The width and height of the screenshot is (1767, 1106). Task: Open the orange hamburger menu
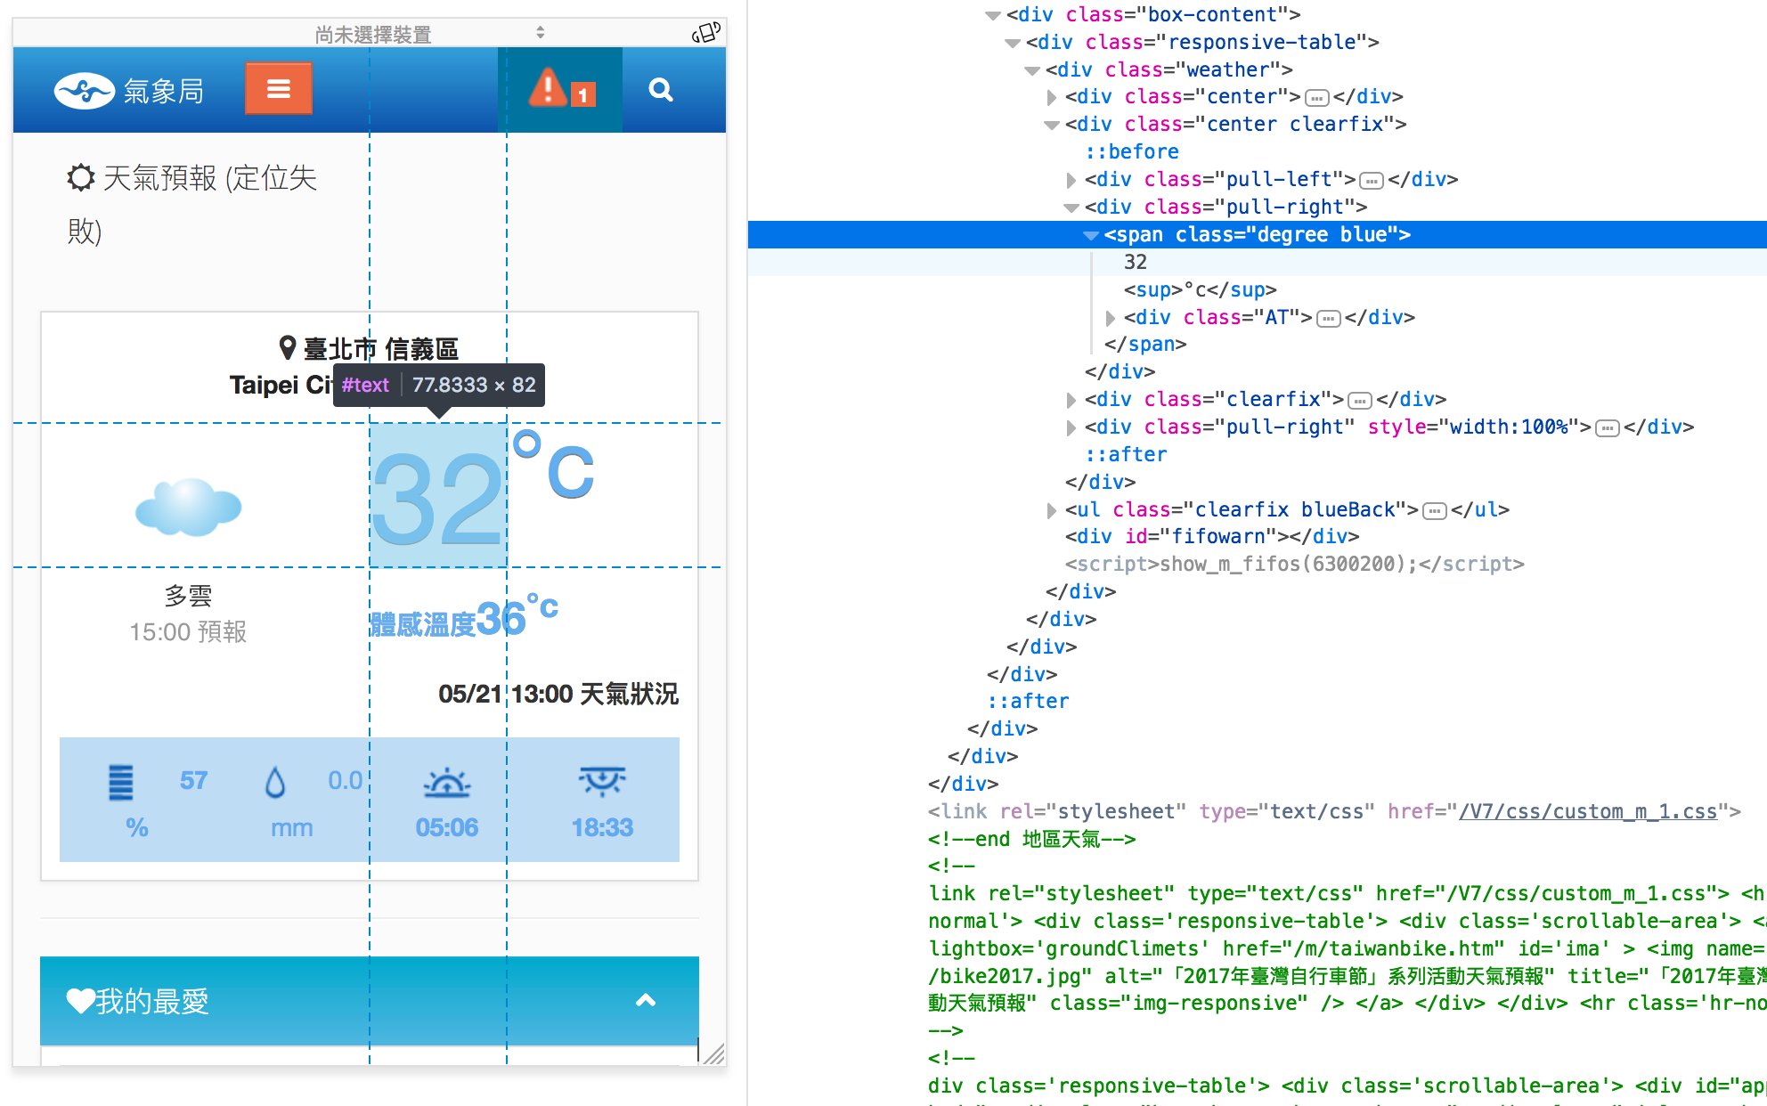click(279, 89)
